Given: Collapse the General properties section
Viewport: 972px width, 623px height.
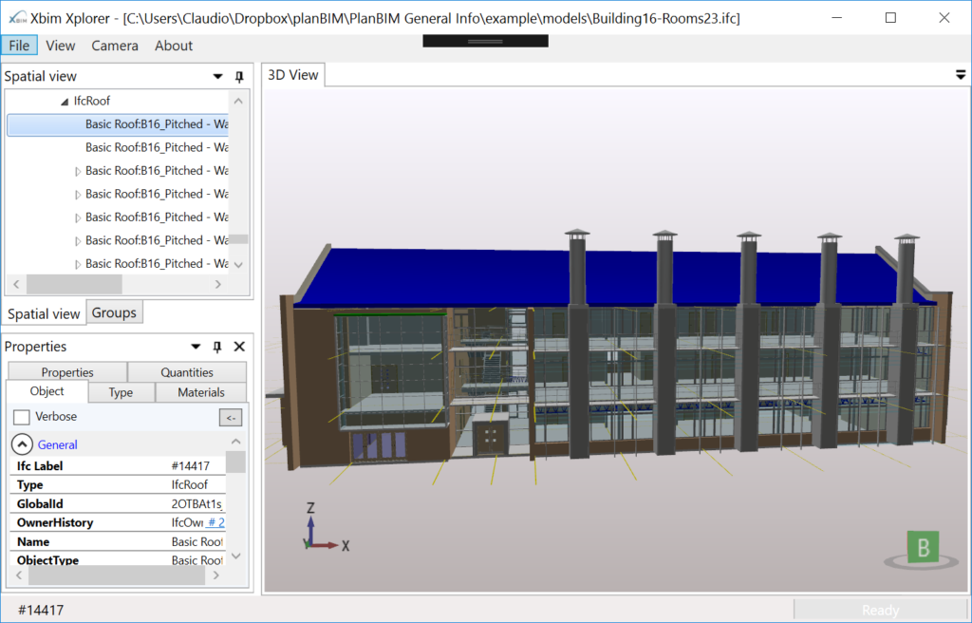Looking at the screenshot, I should pos(21,444).
